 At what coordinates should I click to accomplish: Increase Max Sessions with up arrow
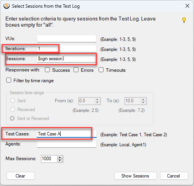pos(60,157)
